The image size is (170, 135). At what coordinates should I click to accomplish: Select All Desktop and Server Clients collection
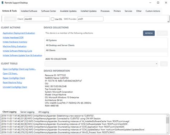click(x=106, y=45)
